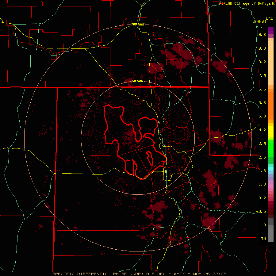
Task: Click the 3.4 scale value
Action: [x=262, y=143]
